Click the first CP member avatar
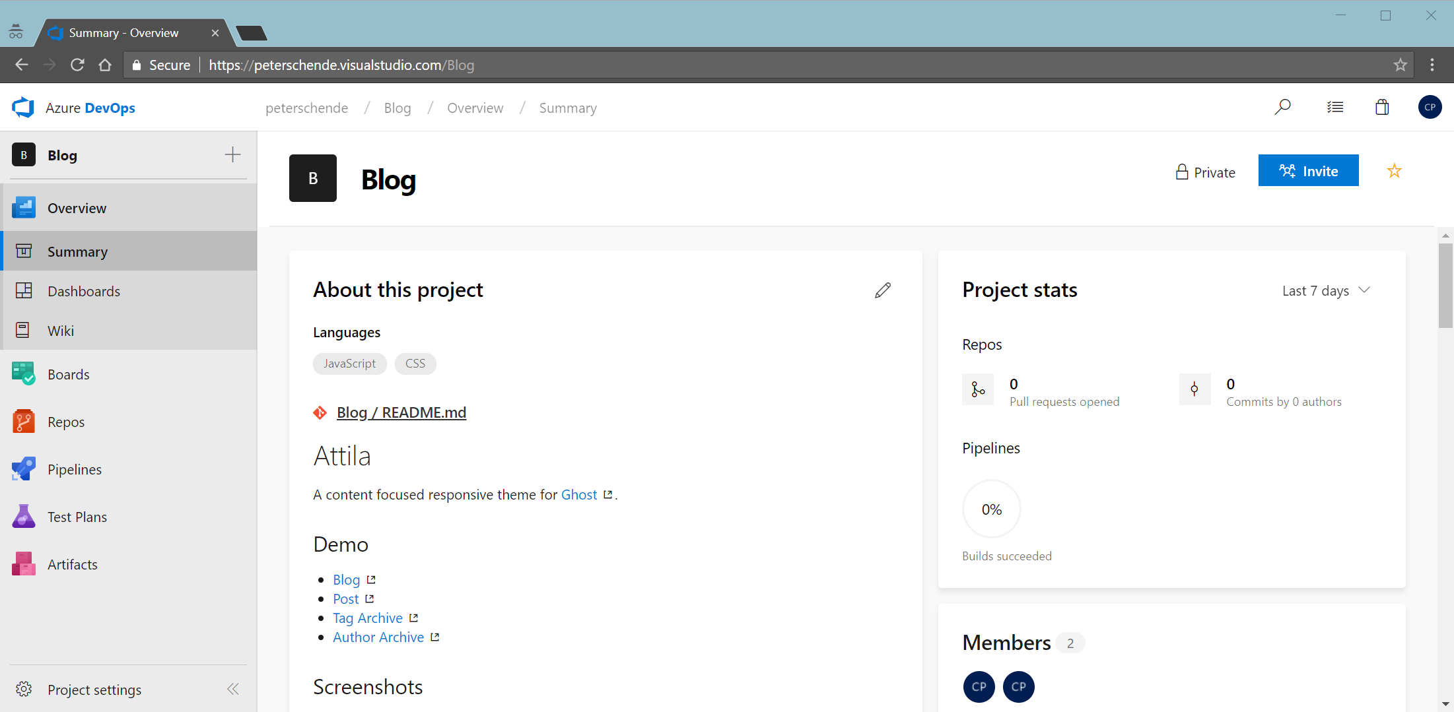1454x712 pixels. point(979,687)
